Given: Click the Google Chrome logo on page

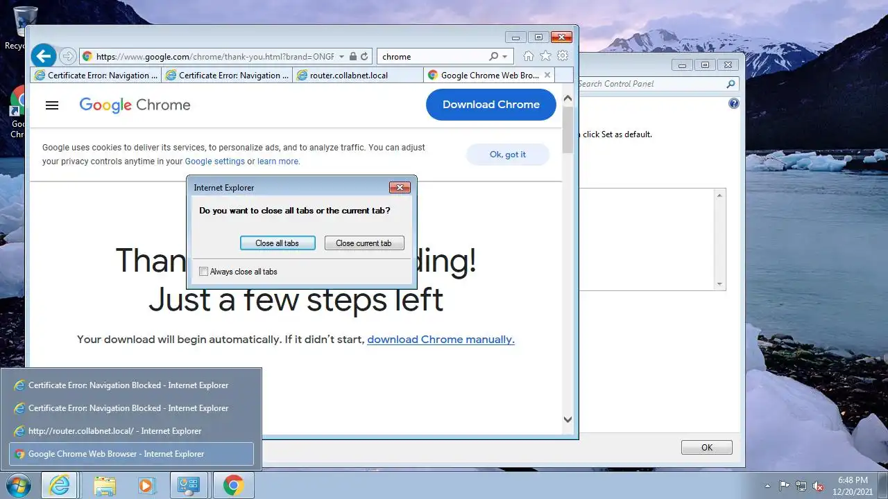Looking at the screenshot, I should [x=135, y=105].
